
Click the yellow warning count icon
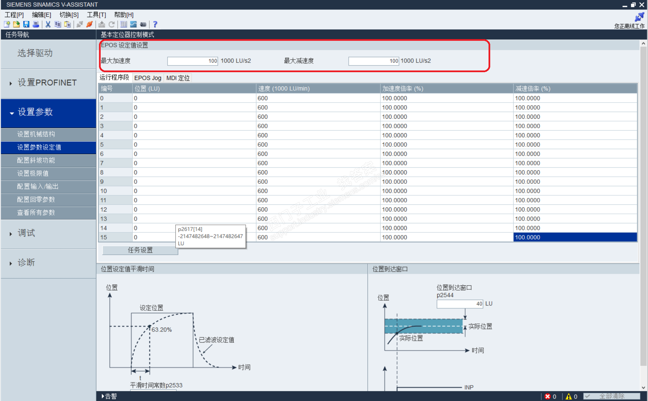click(x=569, y=397)
